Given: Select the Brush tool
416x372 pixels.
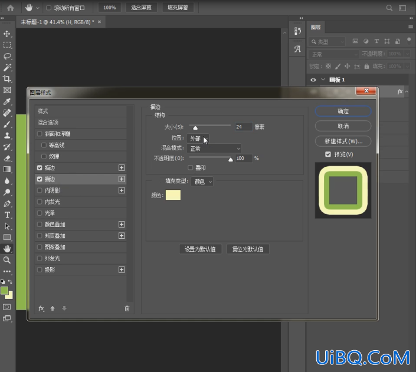Looking at the screenshot, I should [7, 124].
